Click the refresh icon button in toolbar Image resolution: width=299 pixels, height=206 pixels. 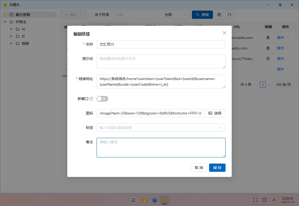(x=229, y=15)
